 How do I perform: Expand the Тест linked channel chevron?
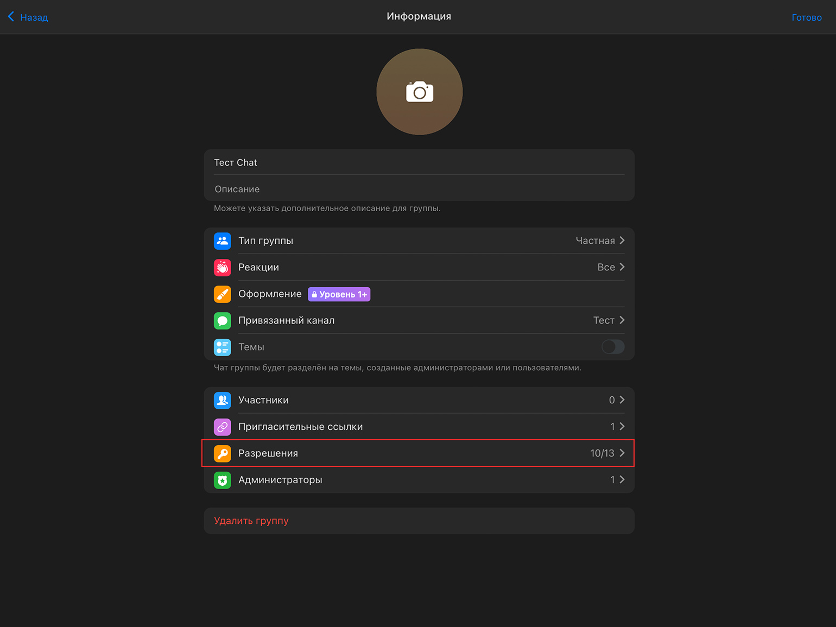[x=622, y=320]
